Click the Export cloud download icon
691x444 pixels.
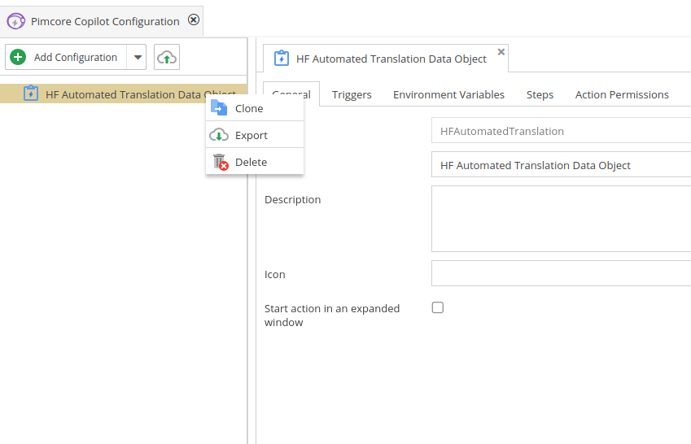tap(219, 135)
